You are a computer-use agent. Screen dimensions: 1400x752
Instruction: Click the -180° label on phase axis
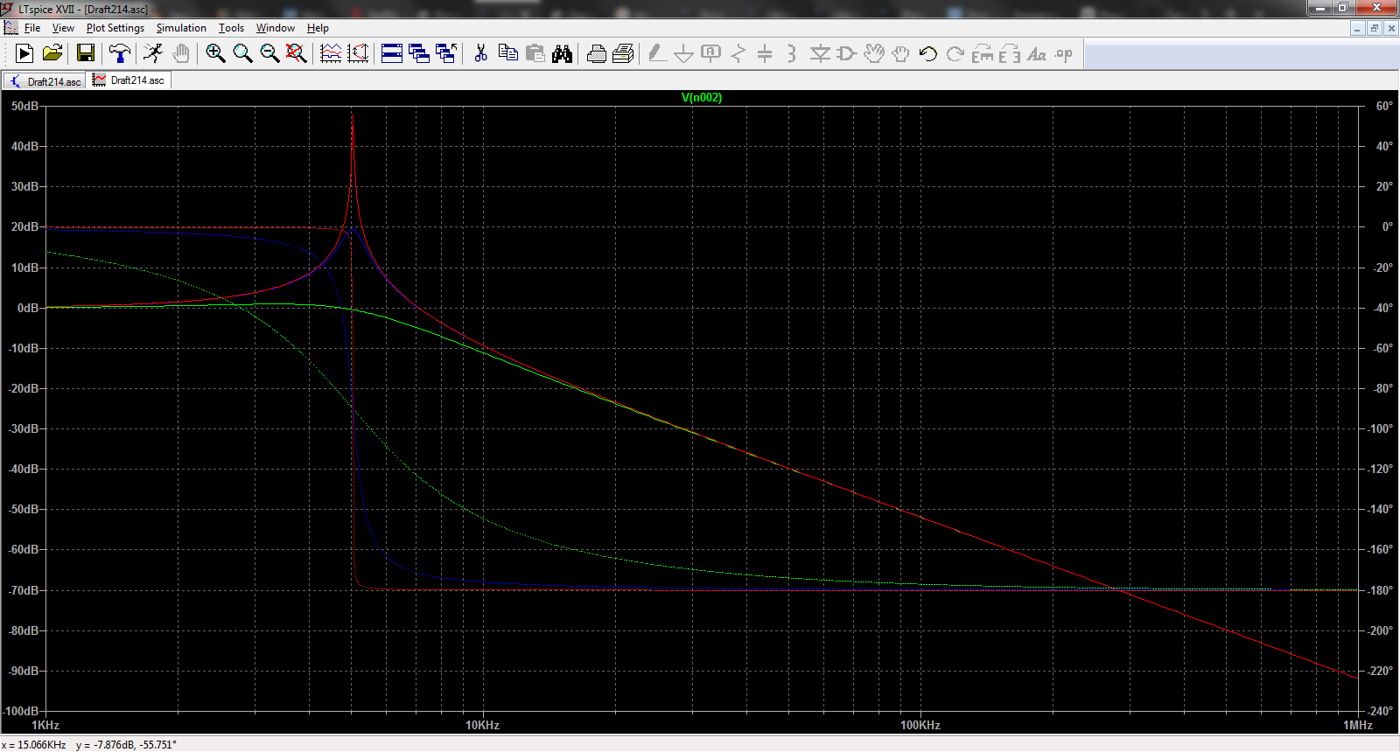click(x=1381, y=590)
